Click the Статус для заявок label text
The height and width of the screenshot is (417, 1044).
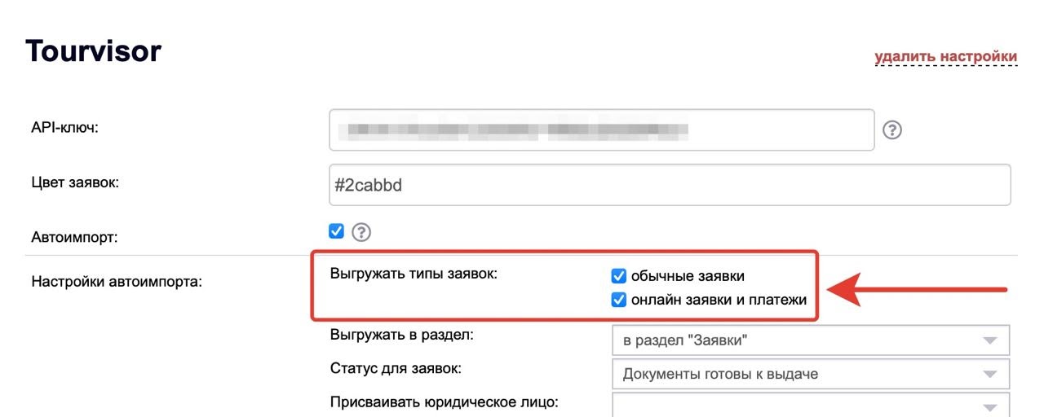pyautogui.click(x=396, y=368)
